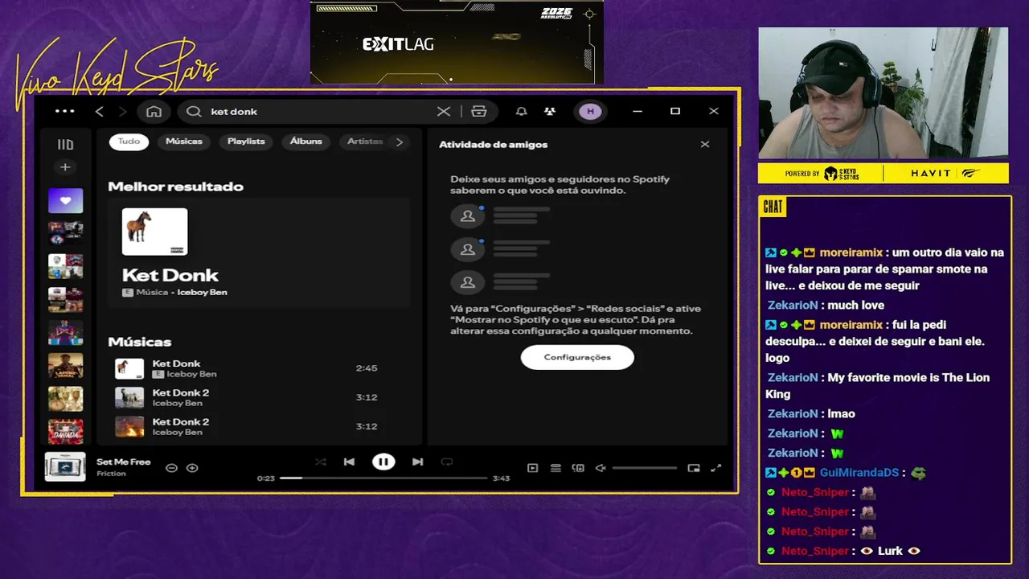This screenshot has width=1029, height=579.
Task: Unmute the volume speaker icon
Action: tap(600, 468)
